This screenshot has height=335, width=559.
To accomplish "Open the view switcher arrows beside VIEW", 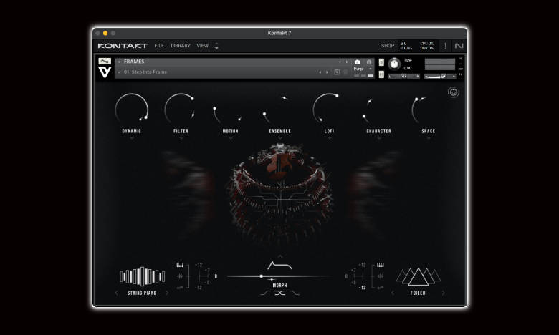I will (x=216, y=46).
